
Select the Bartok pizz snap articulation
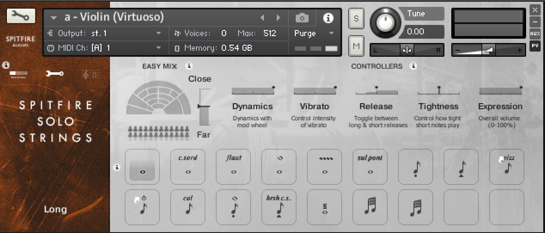coord(142,207)
